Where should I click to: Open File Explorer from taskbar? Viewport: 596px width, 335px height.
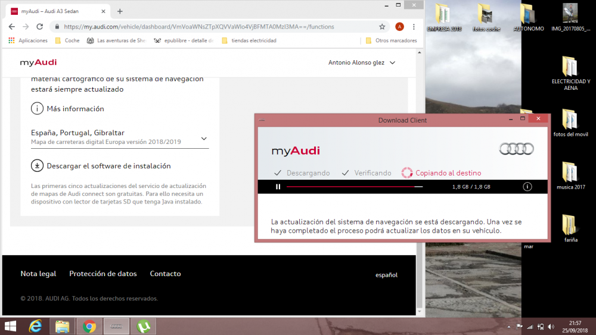click(63, 326)
